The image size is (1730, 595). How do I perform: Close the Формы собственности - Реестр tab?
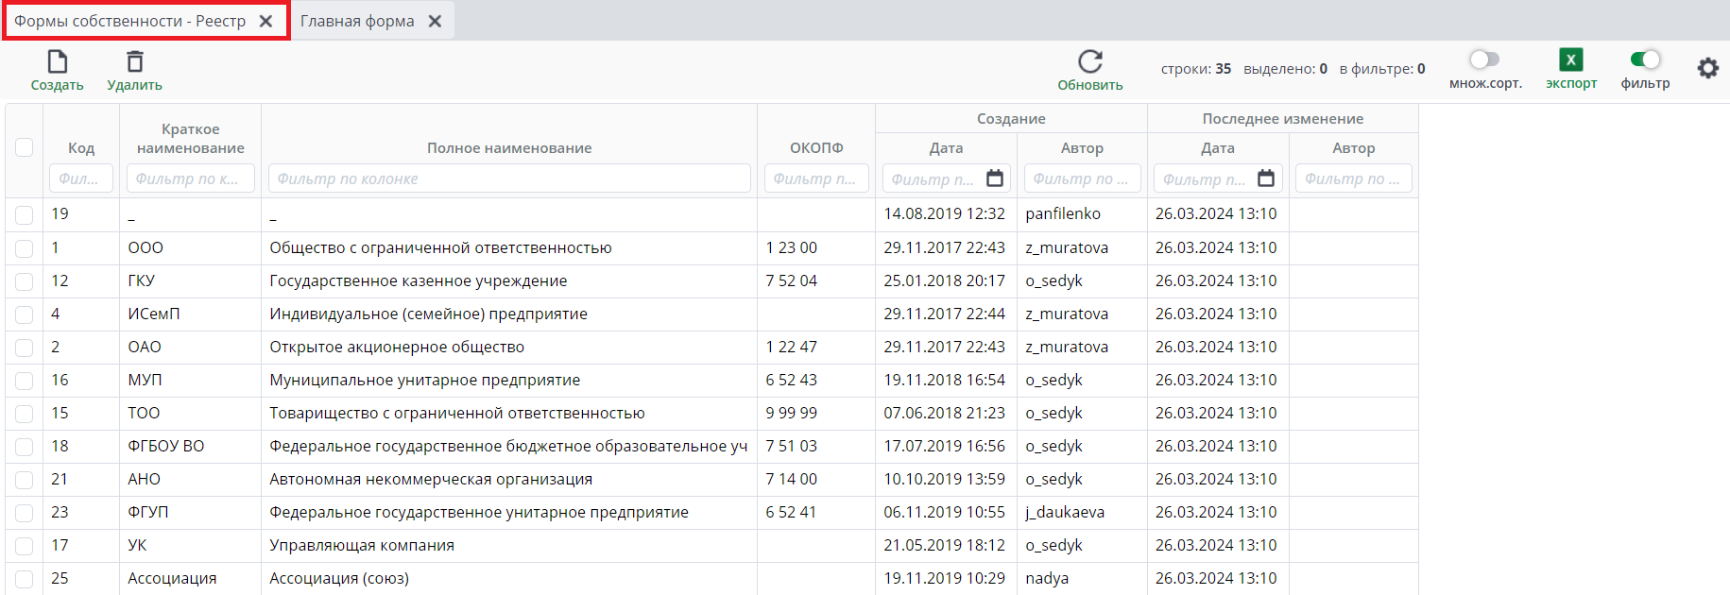266,21
